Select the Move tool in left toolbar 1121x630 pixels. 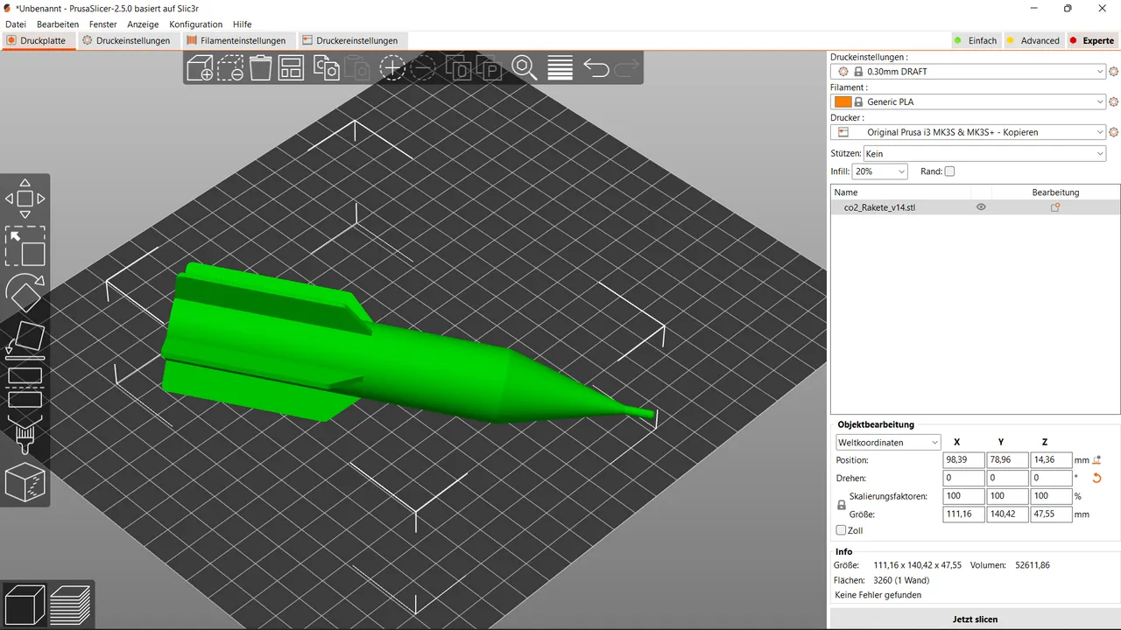[x=25, y=199]
